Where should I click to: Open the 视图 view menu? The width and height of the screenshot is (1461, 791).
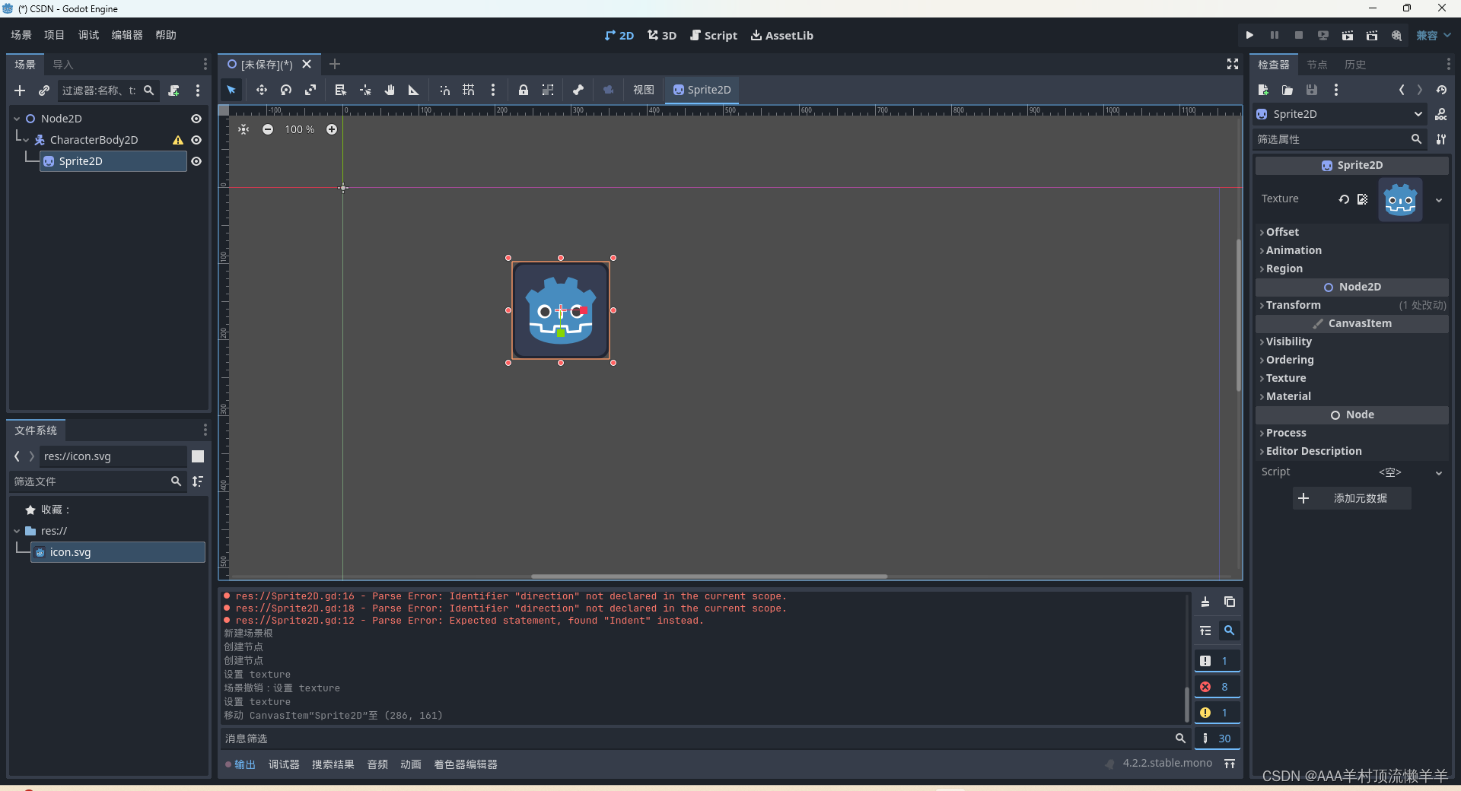pos(644,90)
